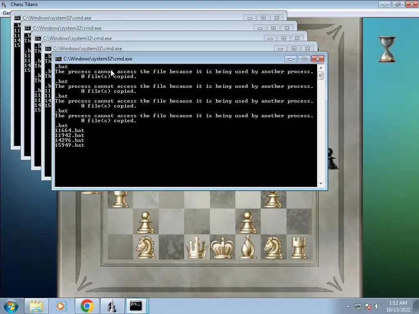The image size is (419, 314).
Task: Show hidden system tray icons
Action: pos(348,306)
